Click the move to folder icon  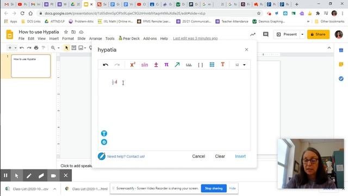pos(73,32)
